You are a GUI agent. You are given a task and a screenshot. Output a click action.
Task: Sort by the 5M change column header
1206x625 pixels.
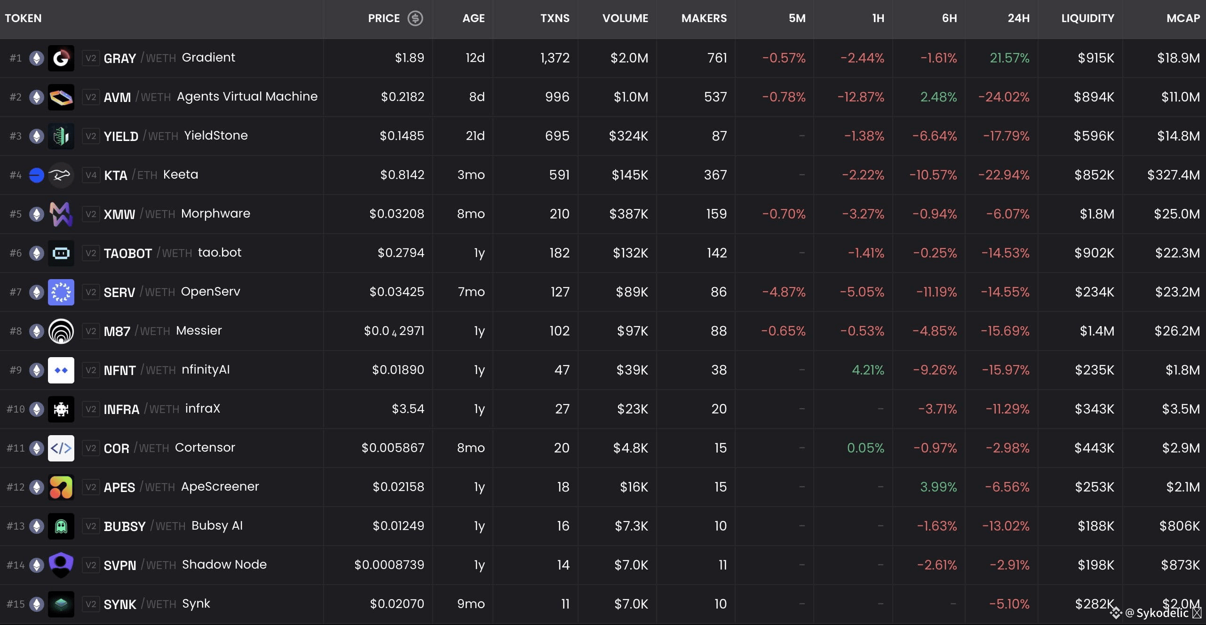coord(797,18)
